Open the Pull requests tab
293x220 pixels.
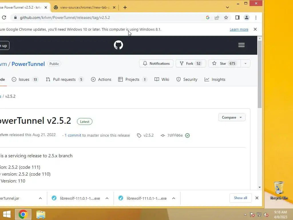(x=65, y=80)
